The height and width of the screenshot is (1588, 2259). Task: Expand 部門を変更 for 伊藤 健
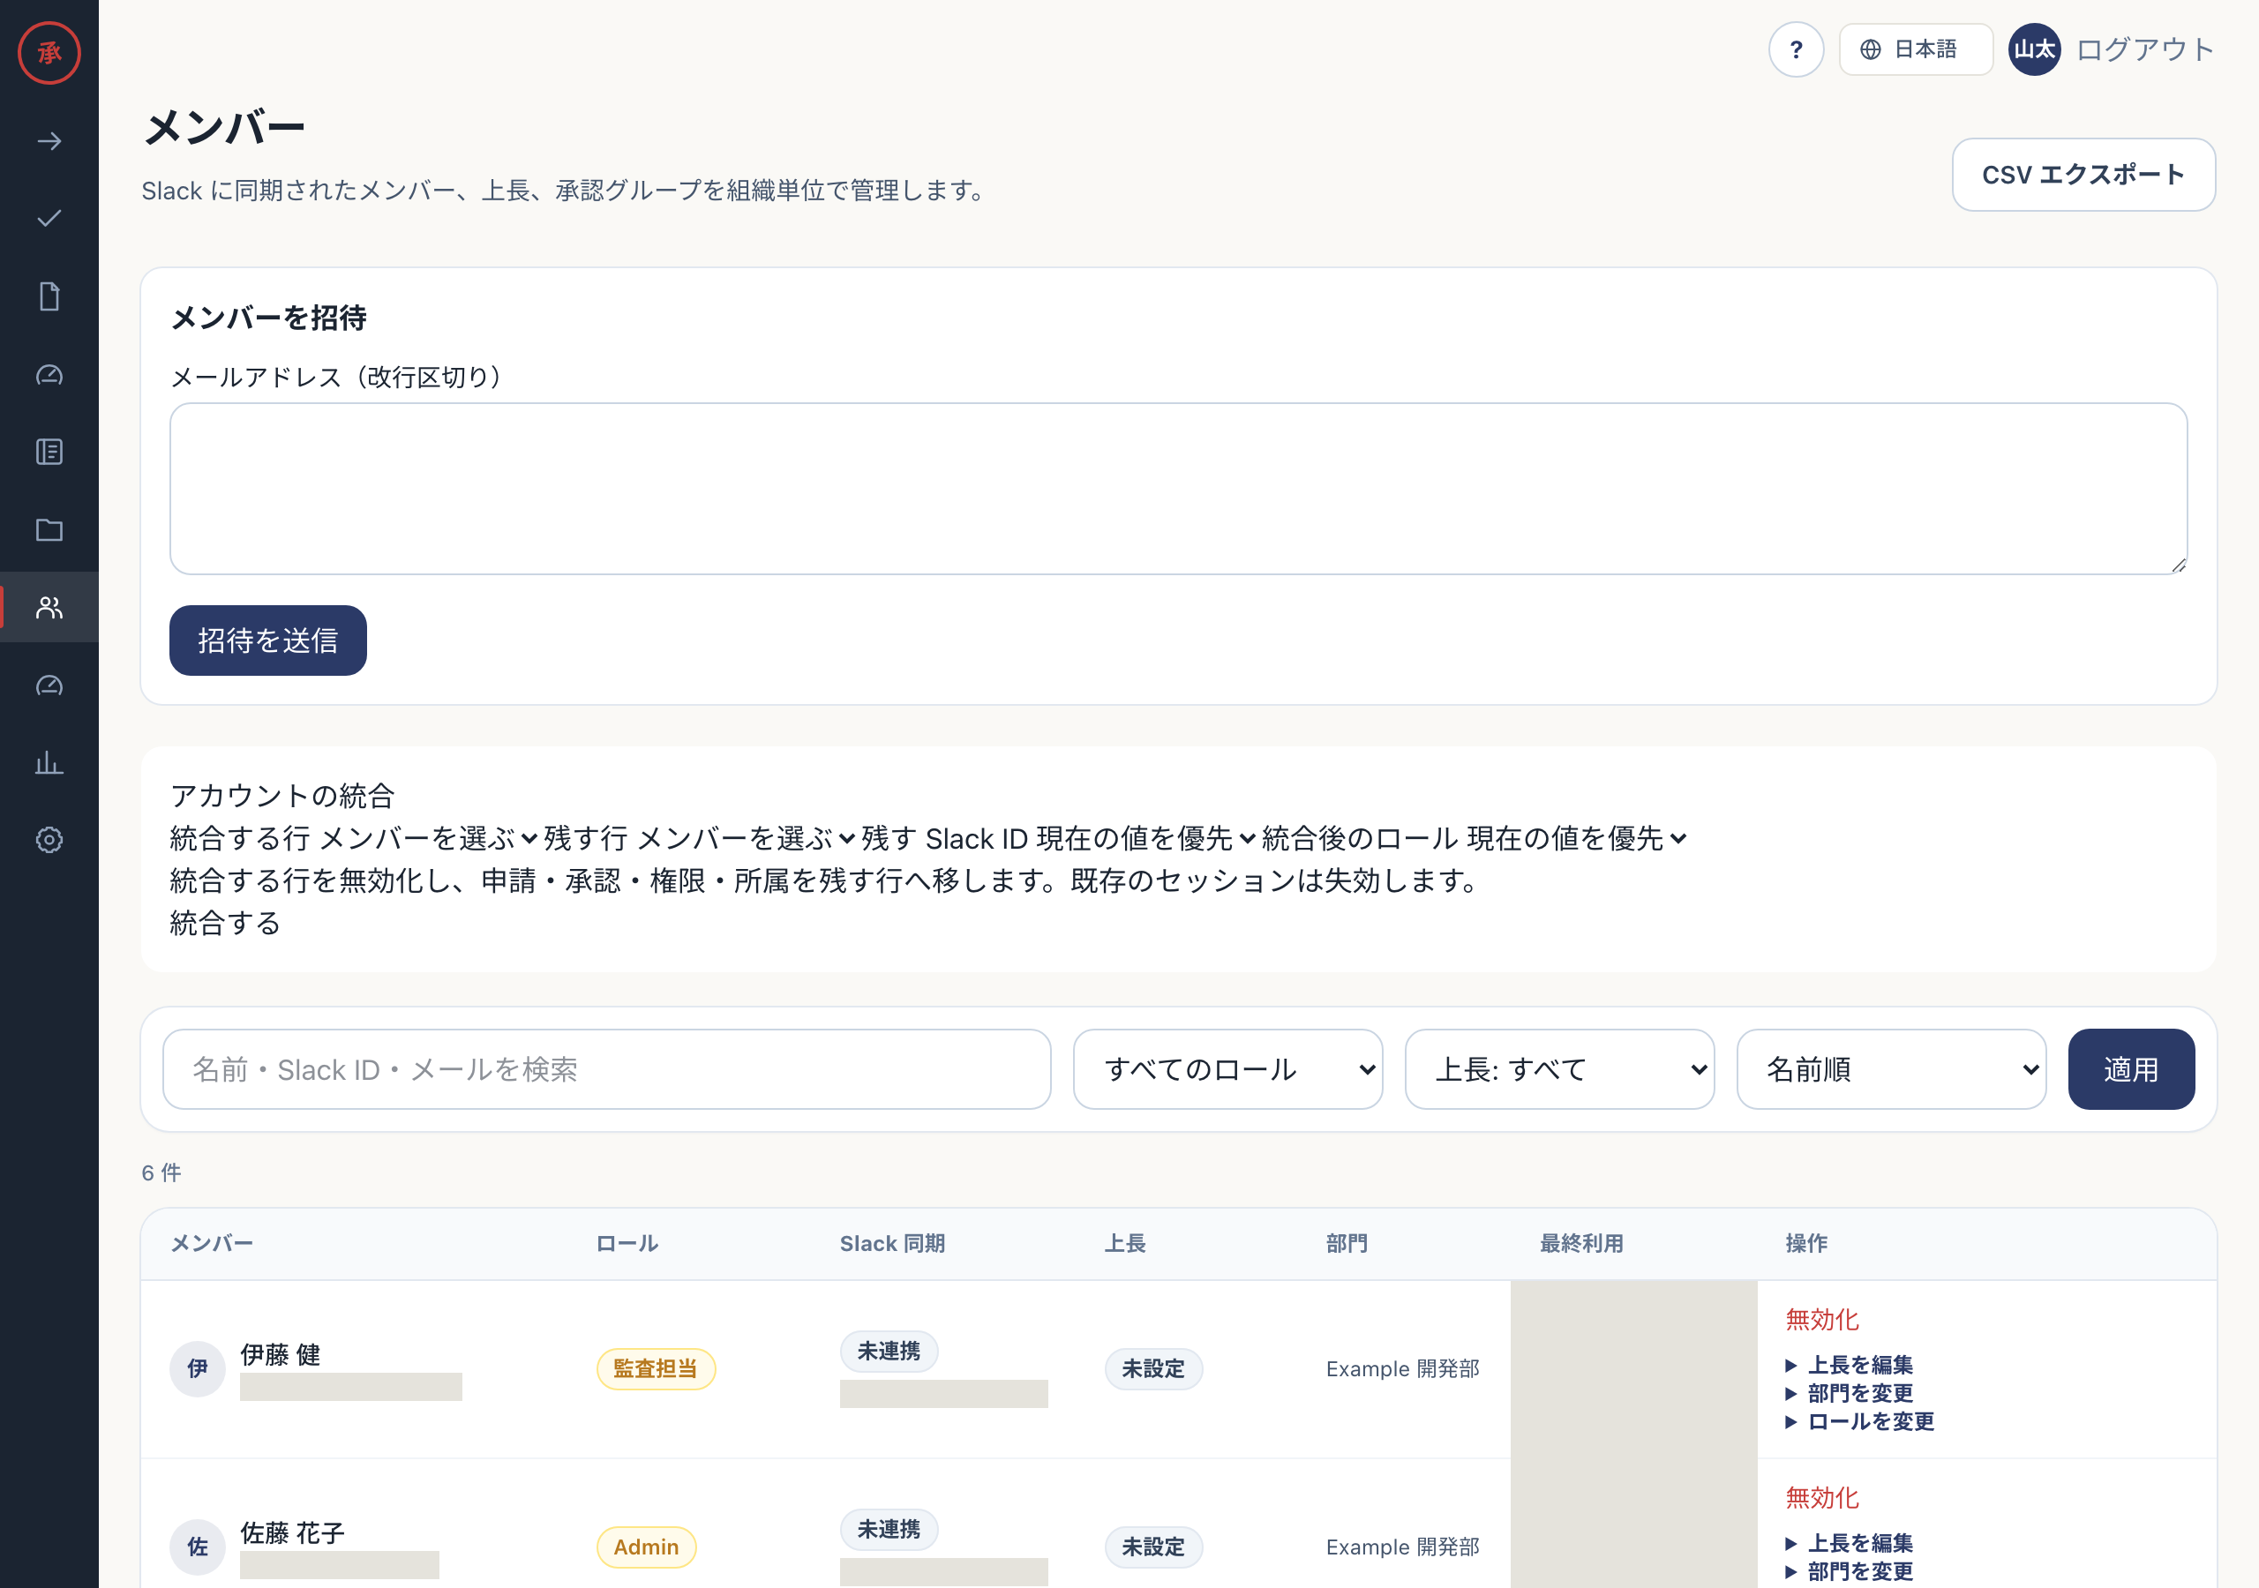point(1849,1393)
